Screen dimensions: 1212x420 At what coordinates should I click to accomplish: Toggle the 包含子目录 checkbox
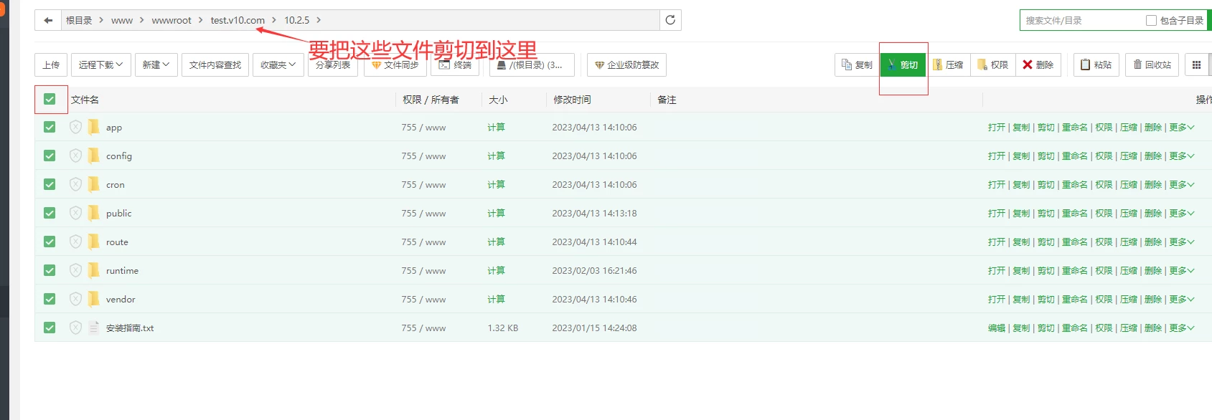(x=1151, y=20)
